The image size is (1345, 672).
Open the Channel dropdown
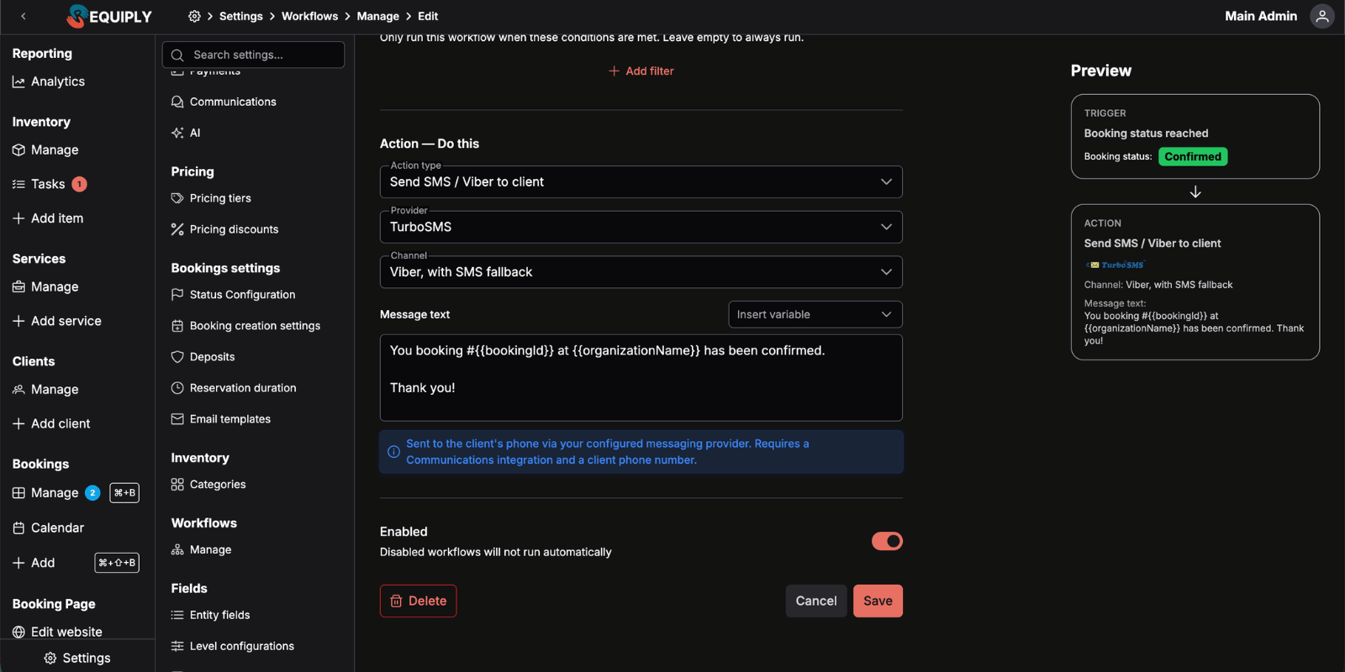641,272
